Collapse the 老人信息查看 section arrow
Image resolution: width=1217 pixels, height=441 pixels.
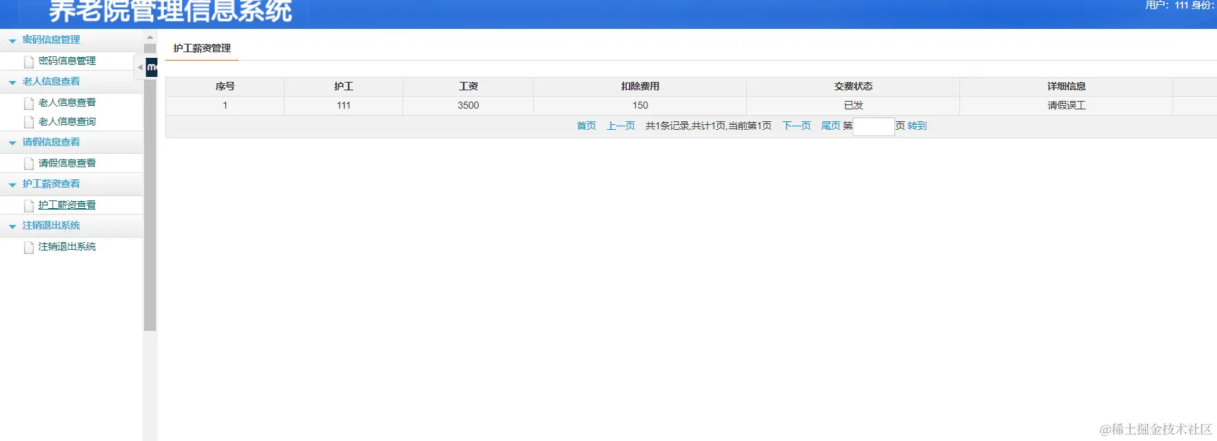pos(12,83)
